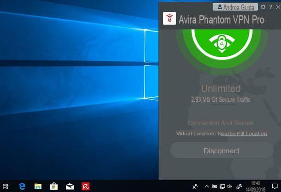Click the Connection And Secure status text
Viewport: 281px width, 192px height.
click(x=222, y=123)
